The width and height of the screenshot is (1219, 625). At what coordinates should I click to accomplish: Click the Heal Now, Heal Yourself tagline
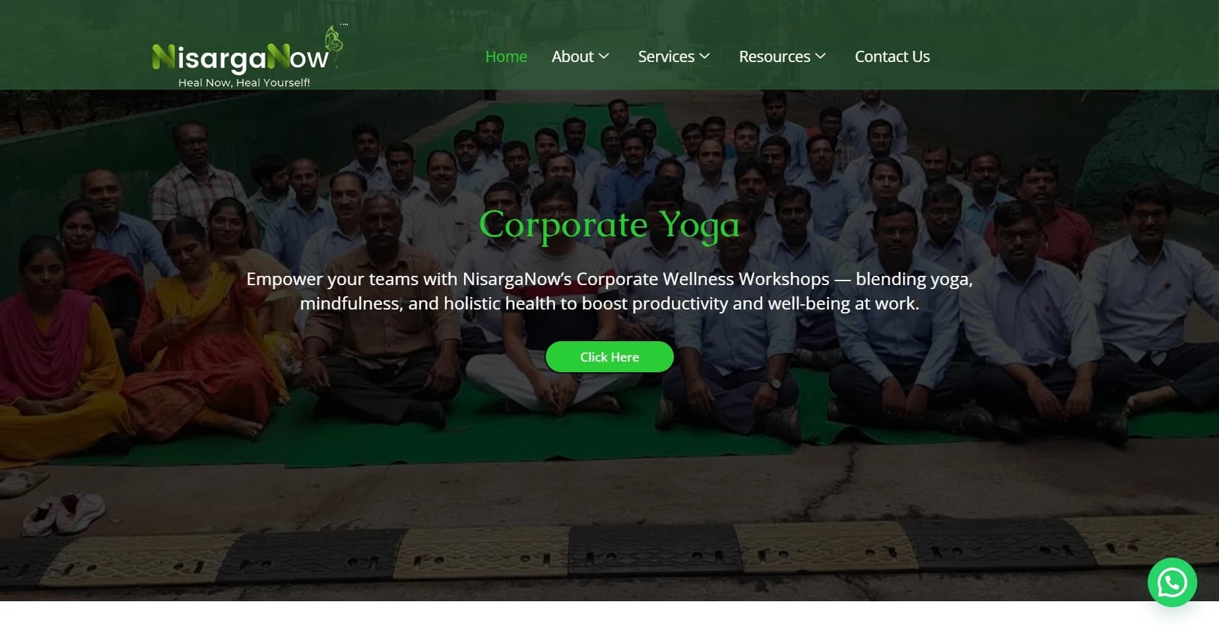click(x=244, y=82)
